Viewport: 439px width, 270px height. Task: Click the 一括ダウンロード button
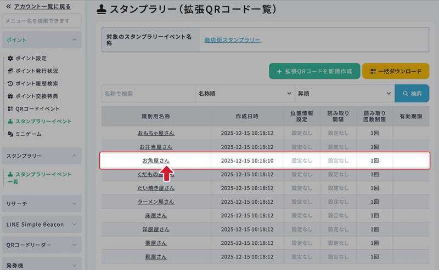tap(396, 71)
